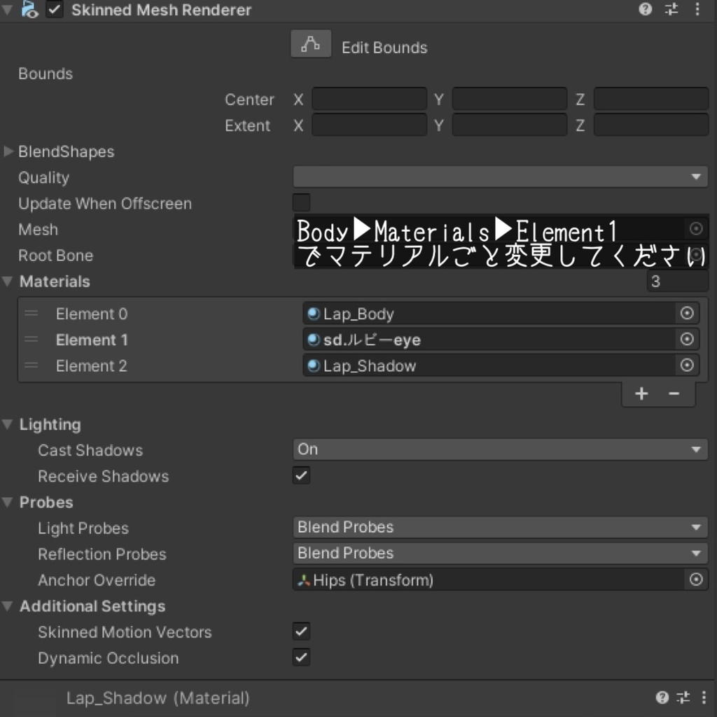This screenshot has width=717, height=717.
Task: Select the Lap_Body material field
Action: point(489,314)
